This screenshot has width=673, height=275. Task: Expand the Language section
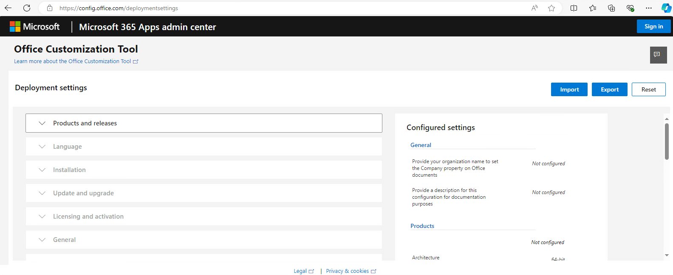204,147
